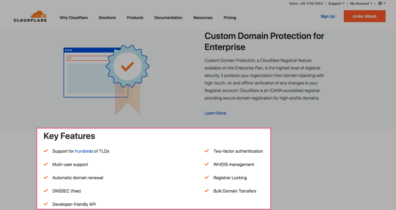The height and width of the screenshot is (210, 396).
Task: Open the Products menu
Action: point(135,18)
